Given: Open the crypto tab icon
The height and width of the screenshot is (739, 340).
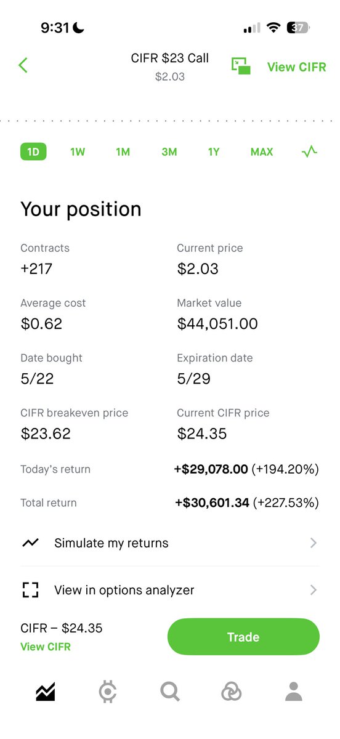Looking at the screenshot, I should point(108,692).
